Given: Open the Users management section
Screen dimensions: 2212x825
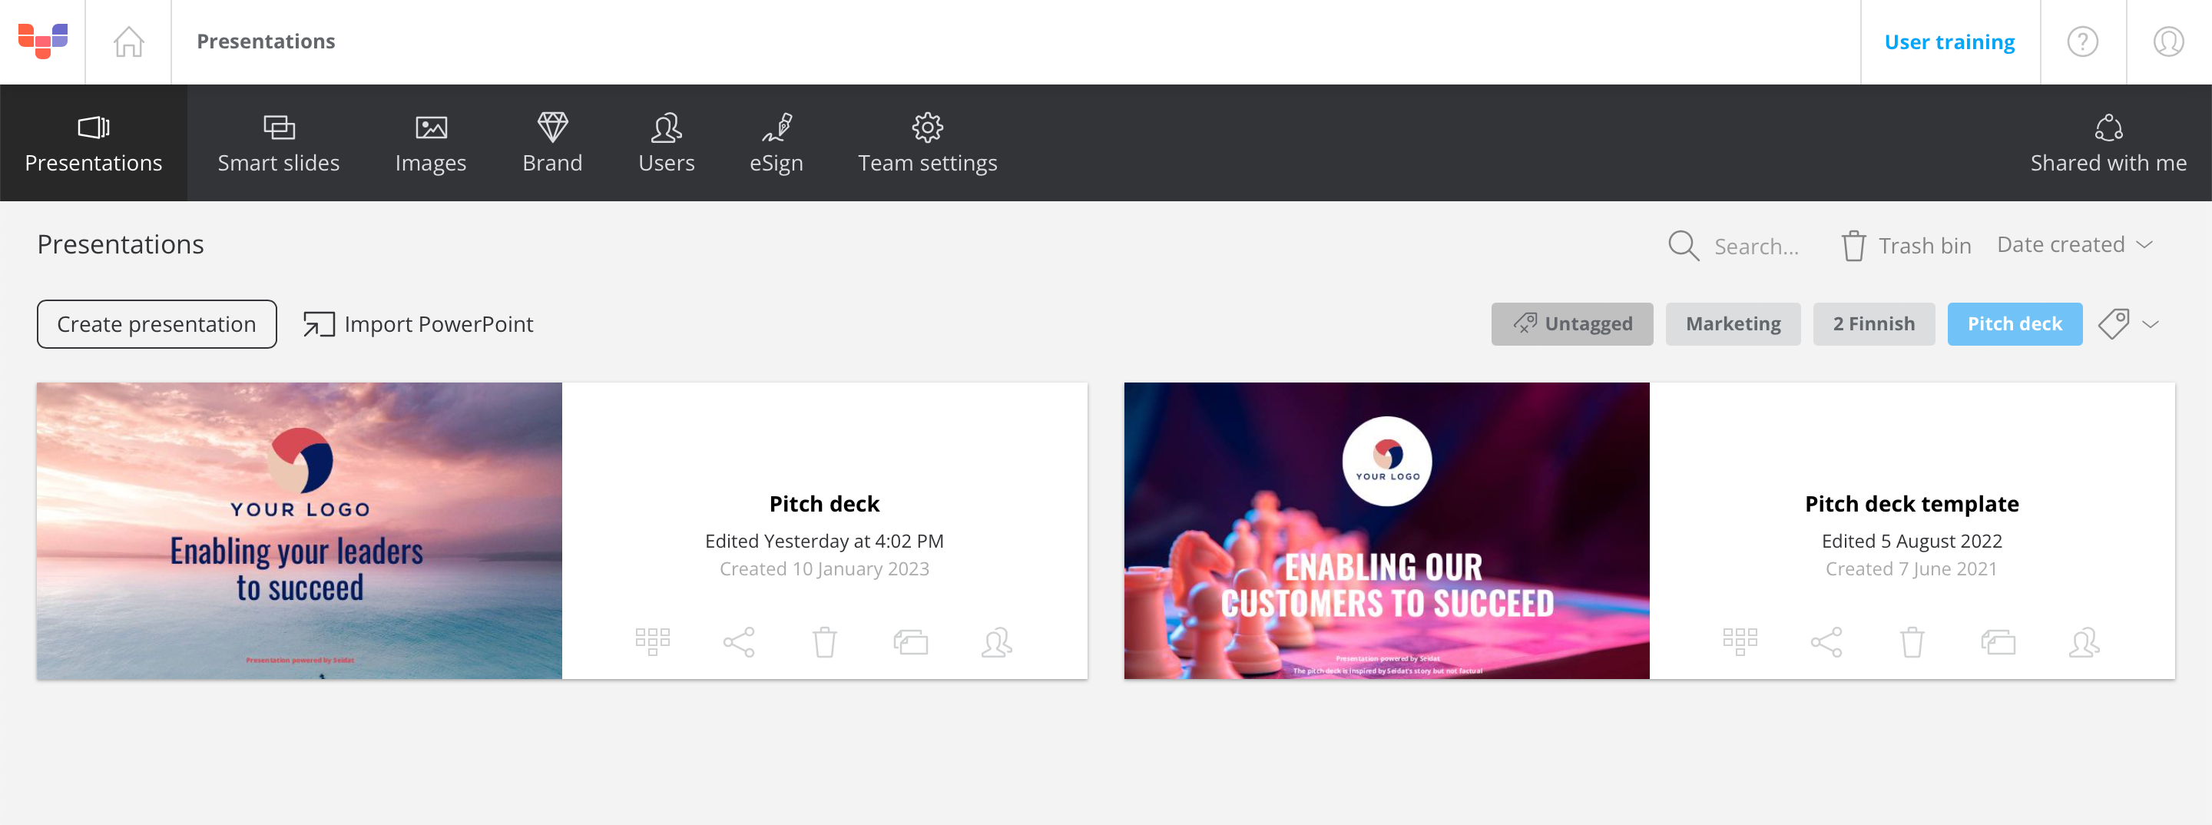Looking at the screenshot, I should 667,143.
